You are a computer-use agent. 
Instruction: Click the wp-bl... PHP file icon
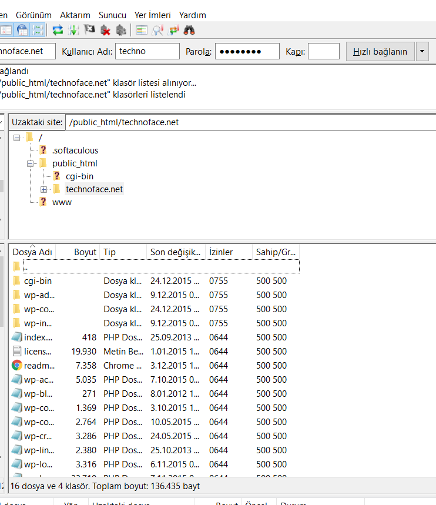coord(16,393)
